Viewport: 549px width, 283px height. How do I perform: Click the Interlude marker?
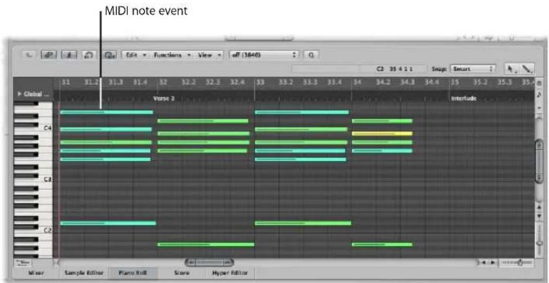click(463, 99)
